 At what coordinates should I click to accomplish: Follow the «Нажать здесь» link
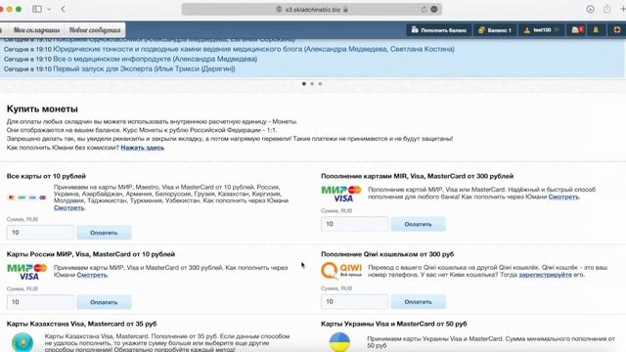pyautogui.click(x=142, y=148)
